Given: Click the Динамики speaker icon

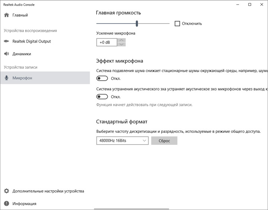Looking at the screenshot, I should (6, 54).
